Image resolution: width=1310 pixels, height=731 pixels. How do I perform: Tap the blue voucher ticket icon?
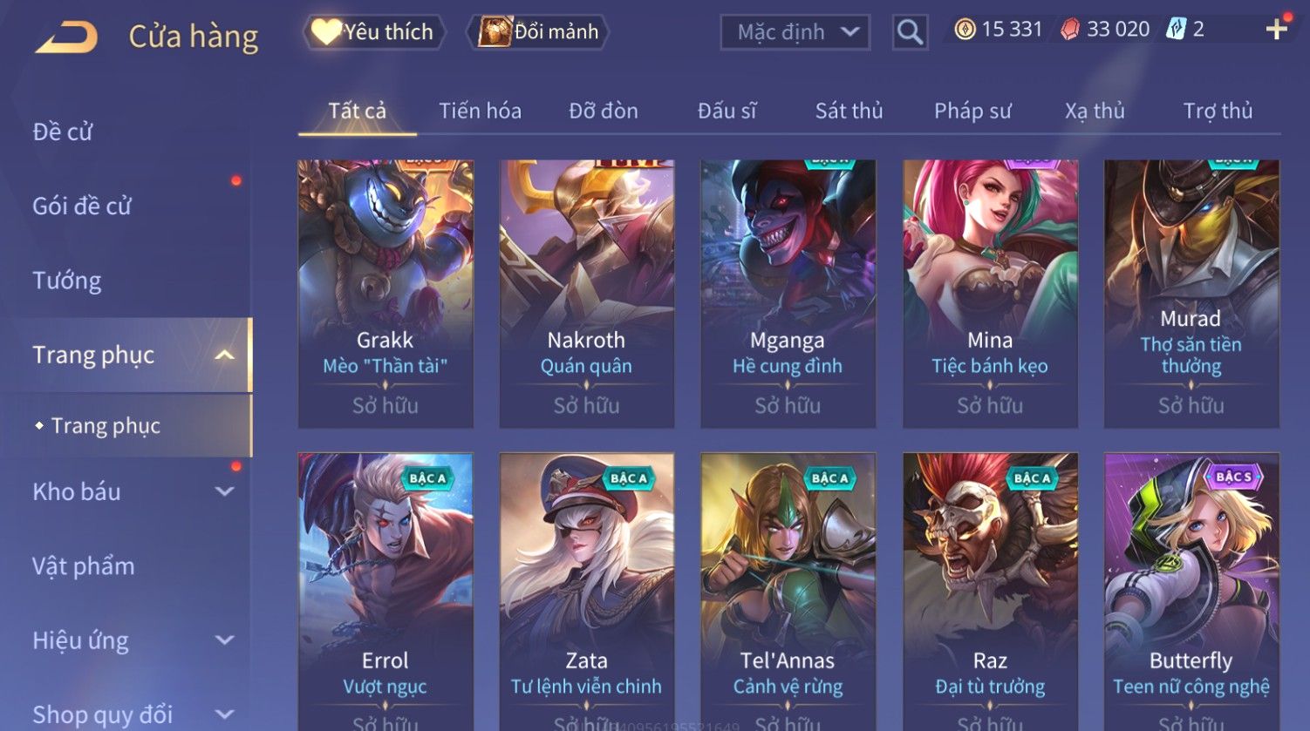click(1177, 30)
